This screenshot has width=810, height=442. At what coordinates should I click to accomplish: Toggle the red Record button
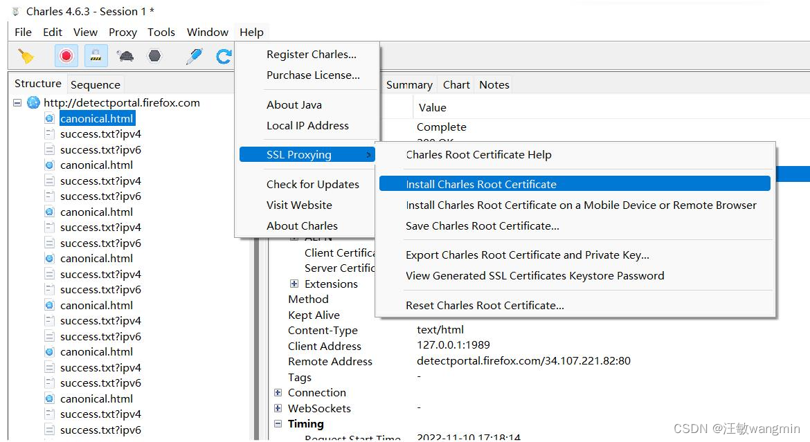(x=66, y=56)
